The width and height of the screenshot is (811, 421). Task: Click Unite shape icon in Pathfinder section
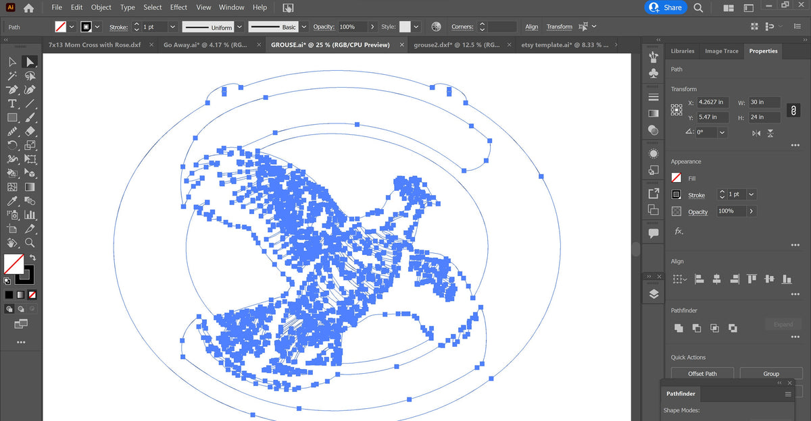[679, 328]
